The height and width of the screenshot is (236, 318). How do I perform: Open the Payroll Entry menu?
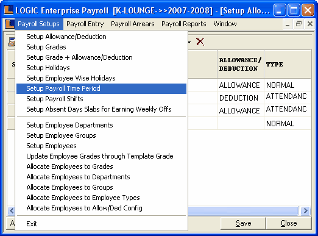tap(85, 24)
